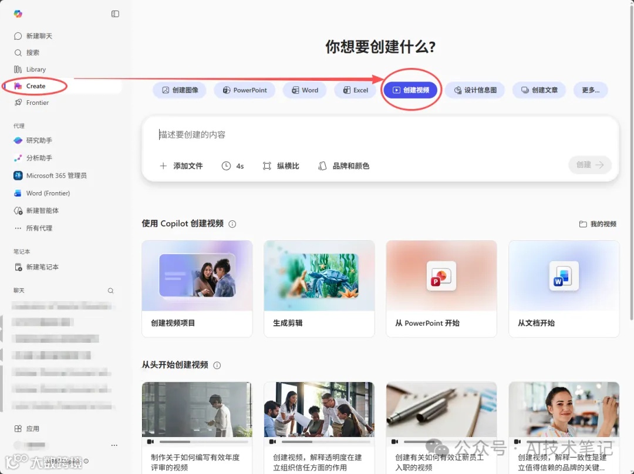Choose 创建图像 chip
The width and height of the screenshot is (634, 474).
pyautogui.click(x=180, y=90)
